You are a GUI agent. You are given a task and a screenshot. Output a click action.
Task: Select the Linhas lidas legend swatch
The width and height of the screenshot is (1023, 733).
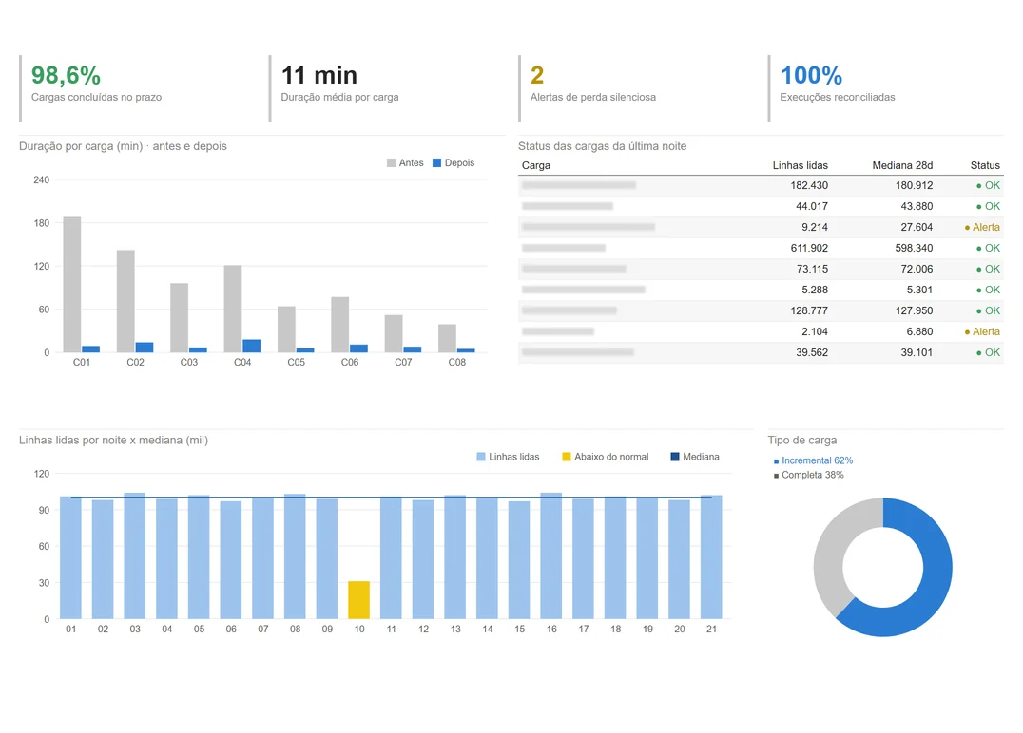481,457
